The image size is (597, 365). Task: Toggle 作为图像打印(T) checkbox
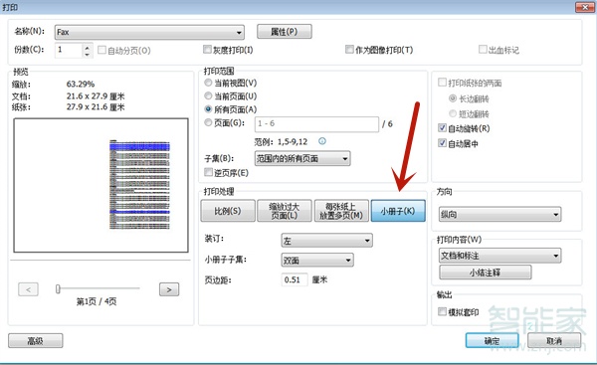point(349,50)
